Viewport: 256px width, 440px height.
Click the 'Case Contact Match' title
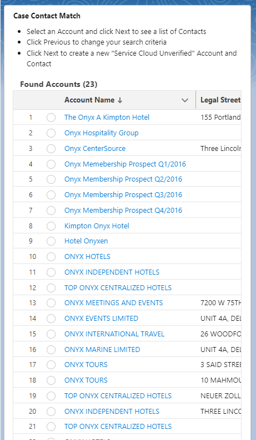[x=47, y=16]
